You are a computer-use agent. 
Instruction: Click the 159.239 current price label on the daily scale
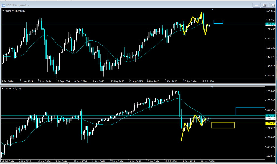tap(271, 118)
